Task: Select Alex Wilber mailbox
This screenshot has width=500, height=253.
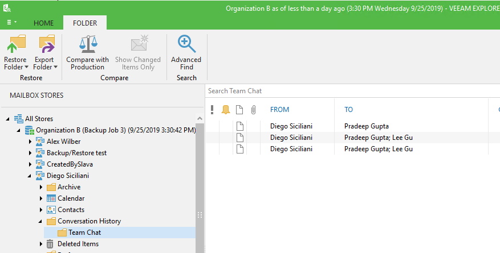Action: pos(64,142)
